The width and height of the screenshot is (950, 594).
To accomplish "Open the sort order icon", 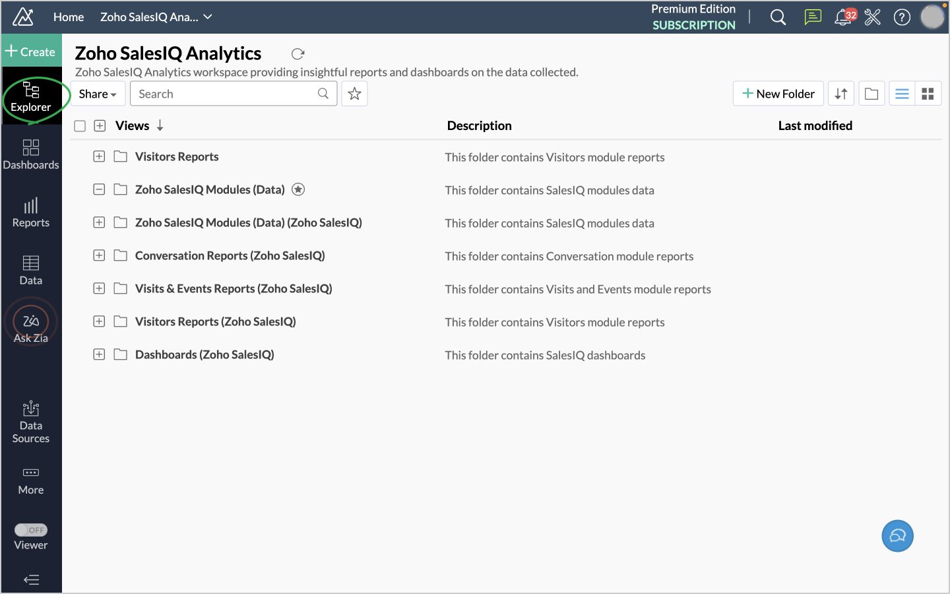I will tap(841, 94).
